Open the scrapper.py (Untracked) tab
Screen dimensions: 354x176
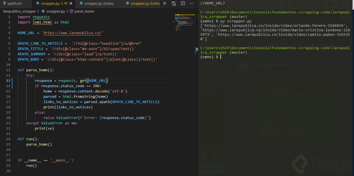point(141,4)
